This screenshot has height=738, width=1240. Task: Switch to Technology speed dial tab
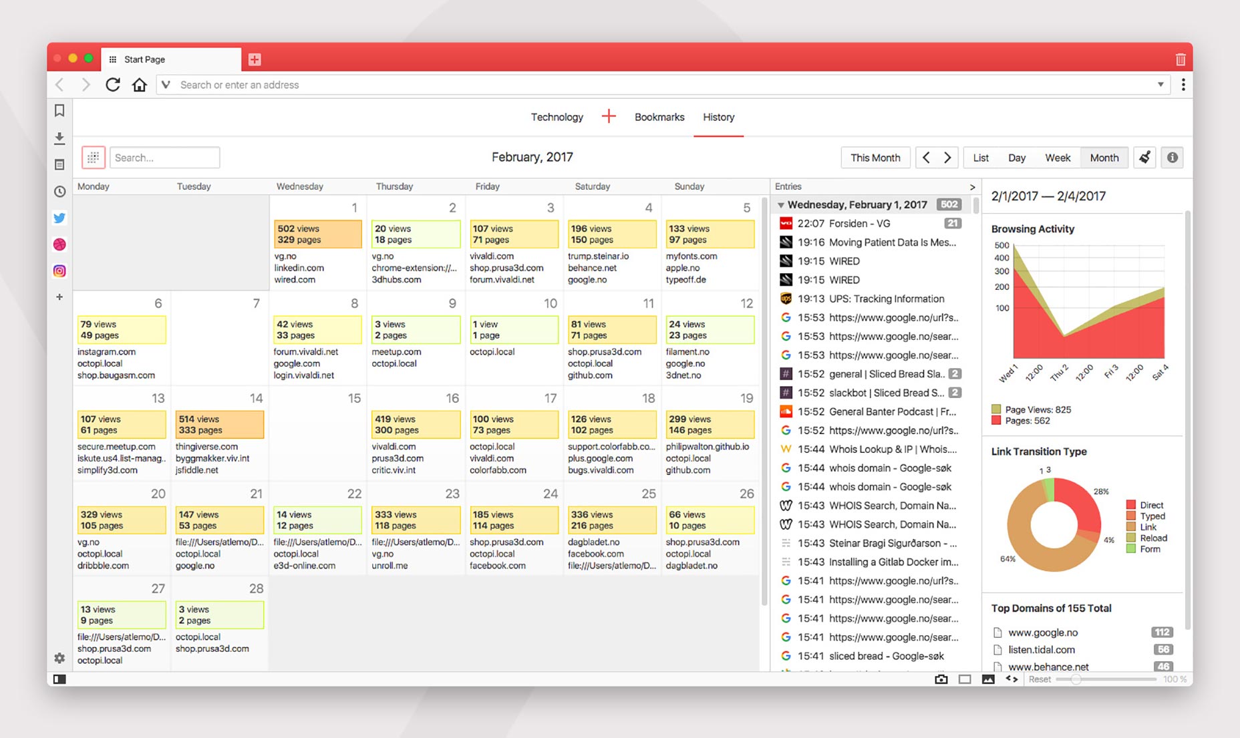click(x=557, y=117)
